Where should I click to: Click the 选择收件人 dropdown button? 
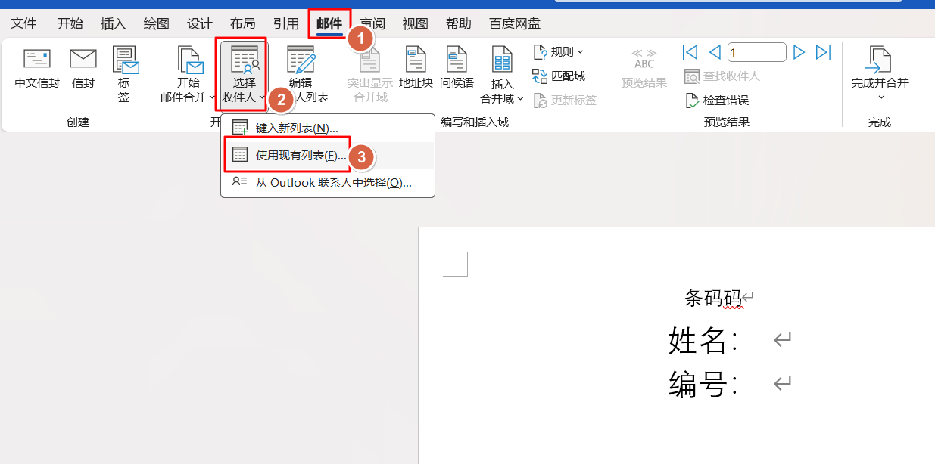point(244,75)
